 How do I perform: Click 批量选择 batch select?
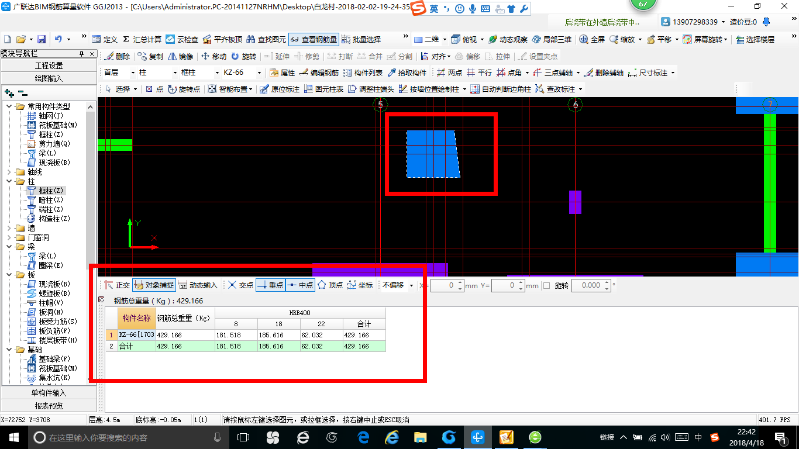click(361, 39)
